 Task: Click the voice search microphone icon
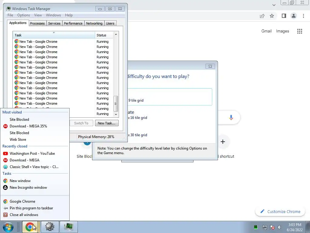pyautogui.click(x=231, y=117)
